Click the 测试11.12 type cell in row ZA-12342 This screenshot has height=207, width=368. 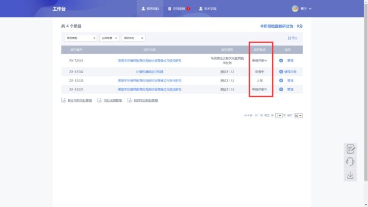click(227, 71)
